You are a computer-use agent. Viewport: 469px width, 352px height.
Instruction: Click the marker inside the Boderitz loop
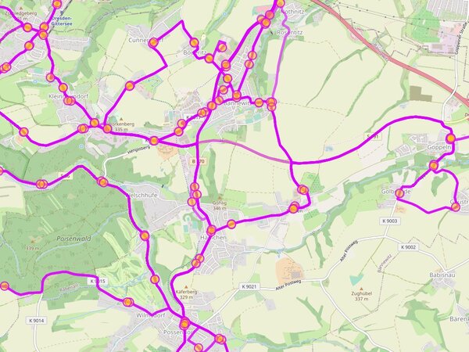click(222, 47)
